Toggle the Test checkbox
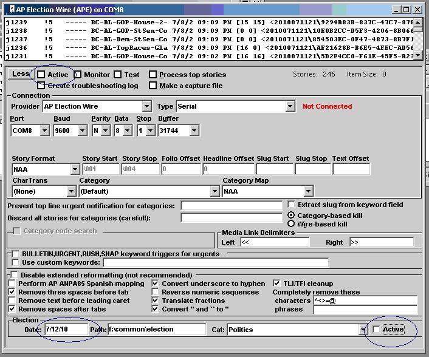This screenshot has height=357, width=429. click(x=118, y=75)
